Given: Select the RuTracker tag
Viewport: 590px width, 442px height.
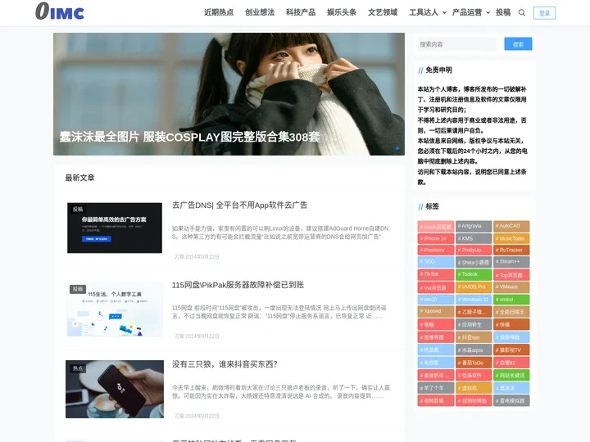Looking at the screenshot, I should pyautogui.click(x=511, y=250).
